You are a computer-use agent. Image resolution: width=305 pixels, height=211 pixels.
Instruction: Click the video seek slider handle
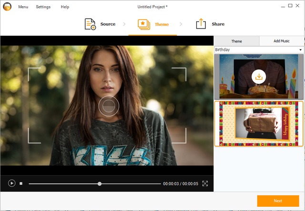[100, 183]
